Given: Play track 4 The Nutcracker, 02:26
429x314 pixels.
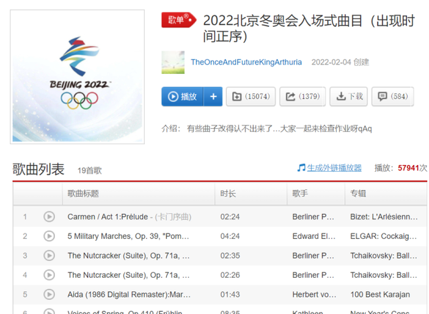Looking at the screenshot, I should pyautogui.click(x=49, y=275).
